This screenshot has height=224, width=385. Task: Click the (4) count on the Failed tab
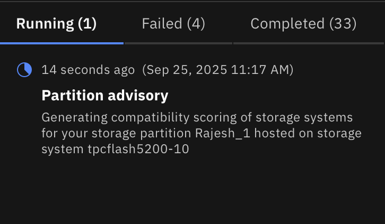pyautogui.click(x=196, y=24)
